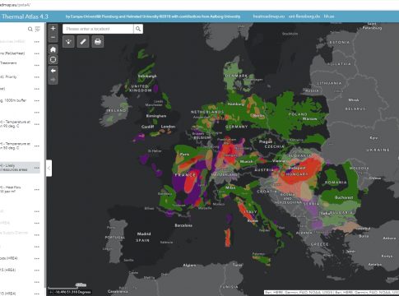The height and width of the screenshot is (296, 399).
Task: Open the network share tool icon
Action: [x=68, y=42]
